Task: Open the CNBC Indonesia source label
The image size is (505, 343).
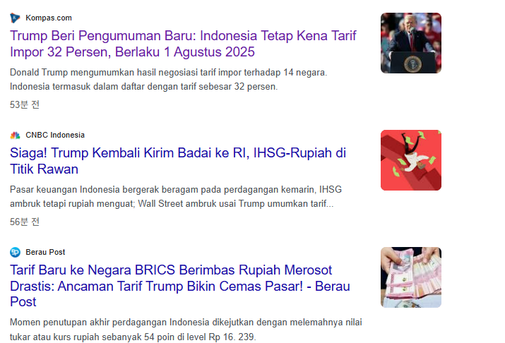Action: [x=55, y=135]
